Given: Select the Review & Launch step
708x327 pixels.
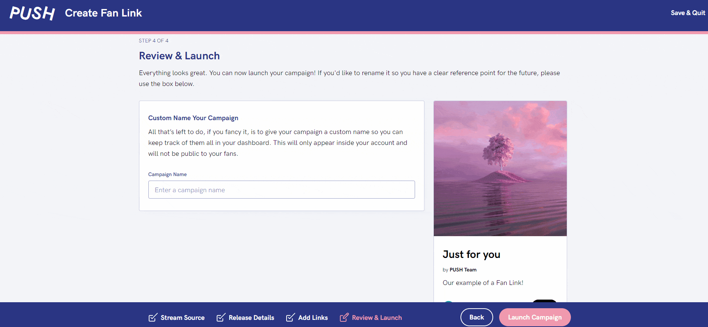Looking at the screenshot, I should (x=371, y=318).
